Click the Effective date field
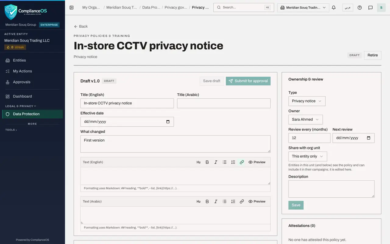Image resolution: width=390 pixels, height=244 pixels. point(127,122)
